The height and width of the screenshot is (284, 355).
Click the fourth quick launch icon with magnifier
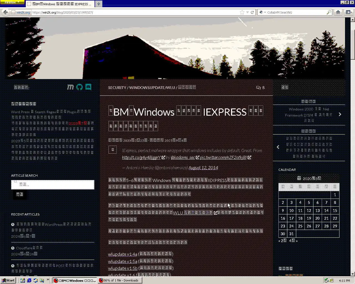pyautogui.click(x=42, y=280)
